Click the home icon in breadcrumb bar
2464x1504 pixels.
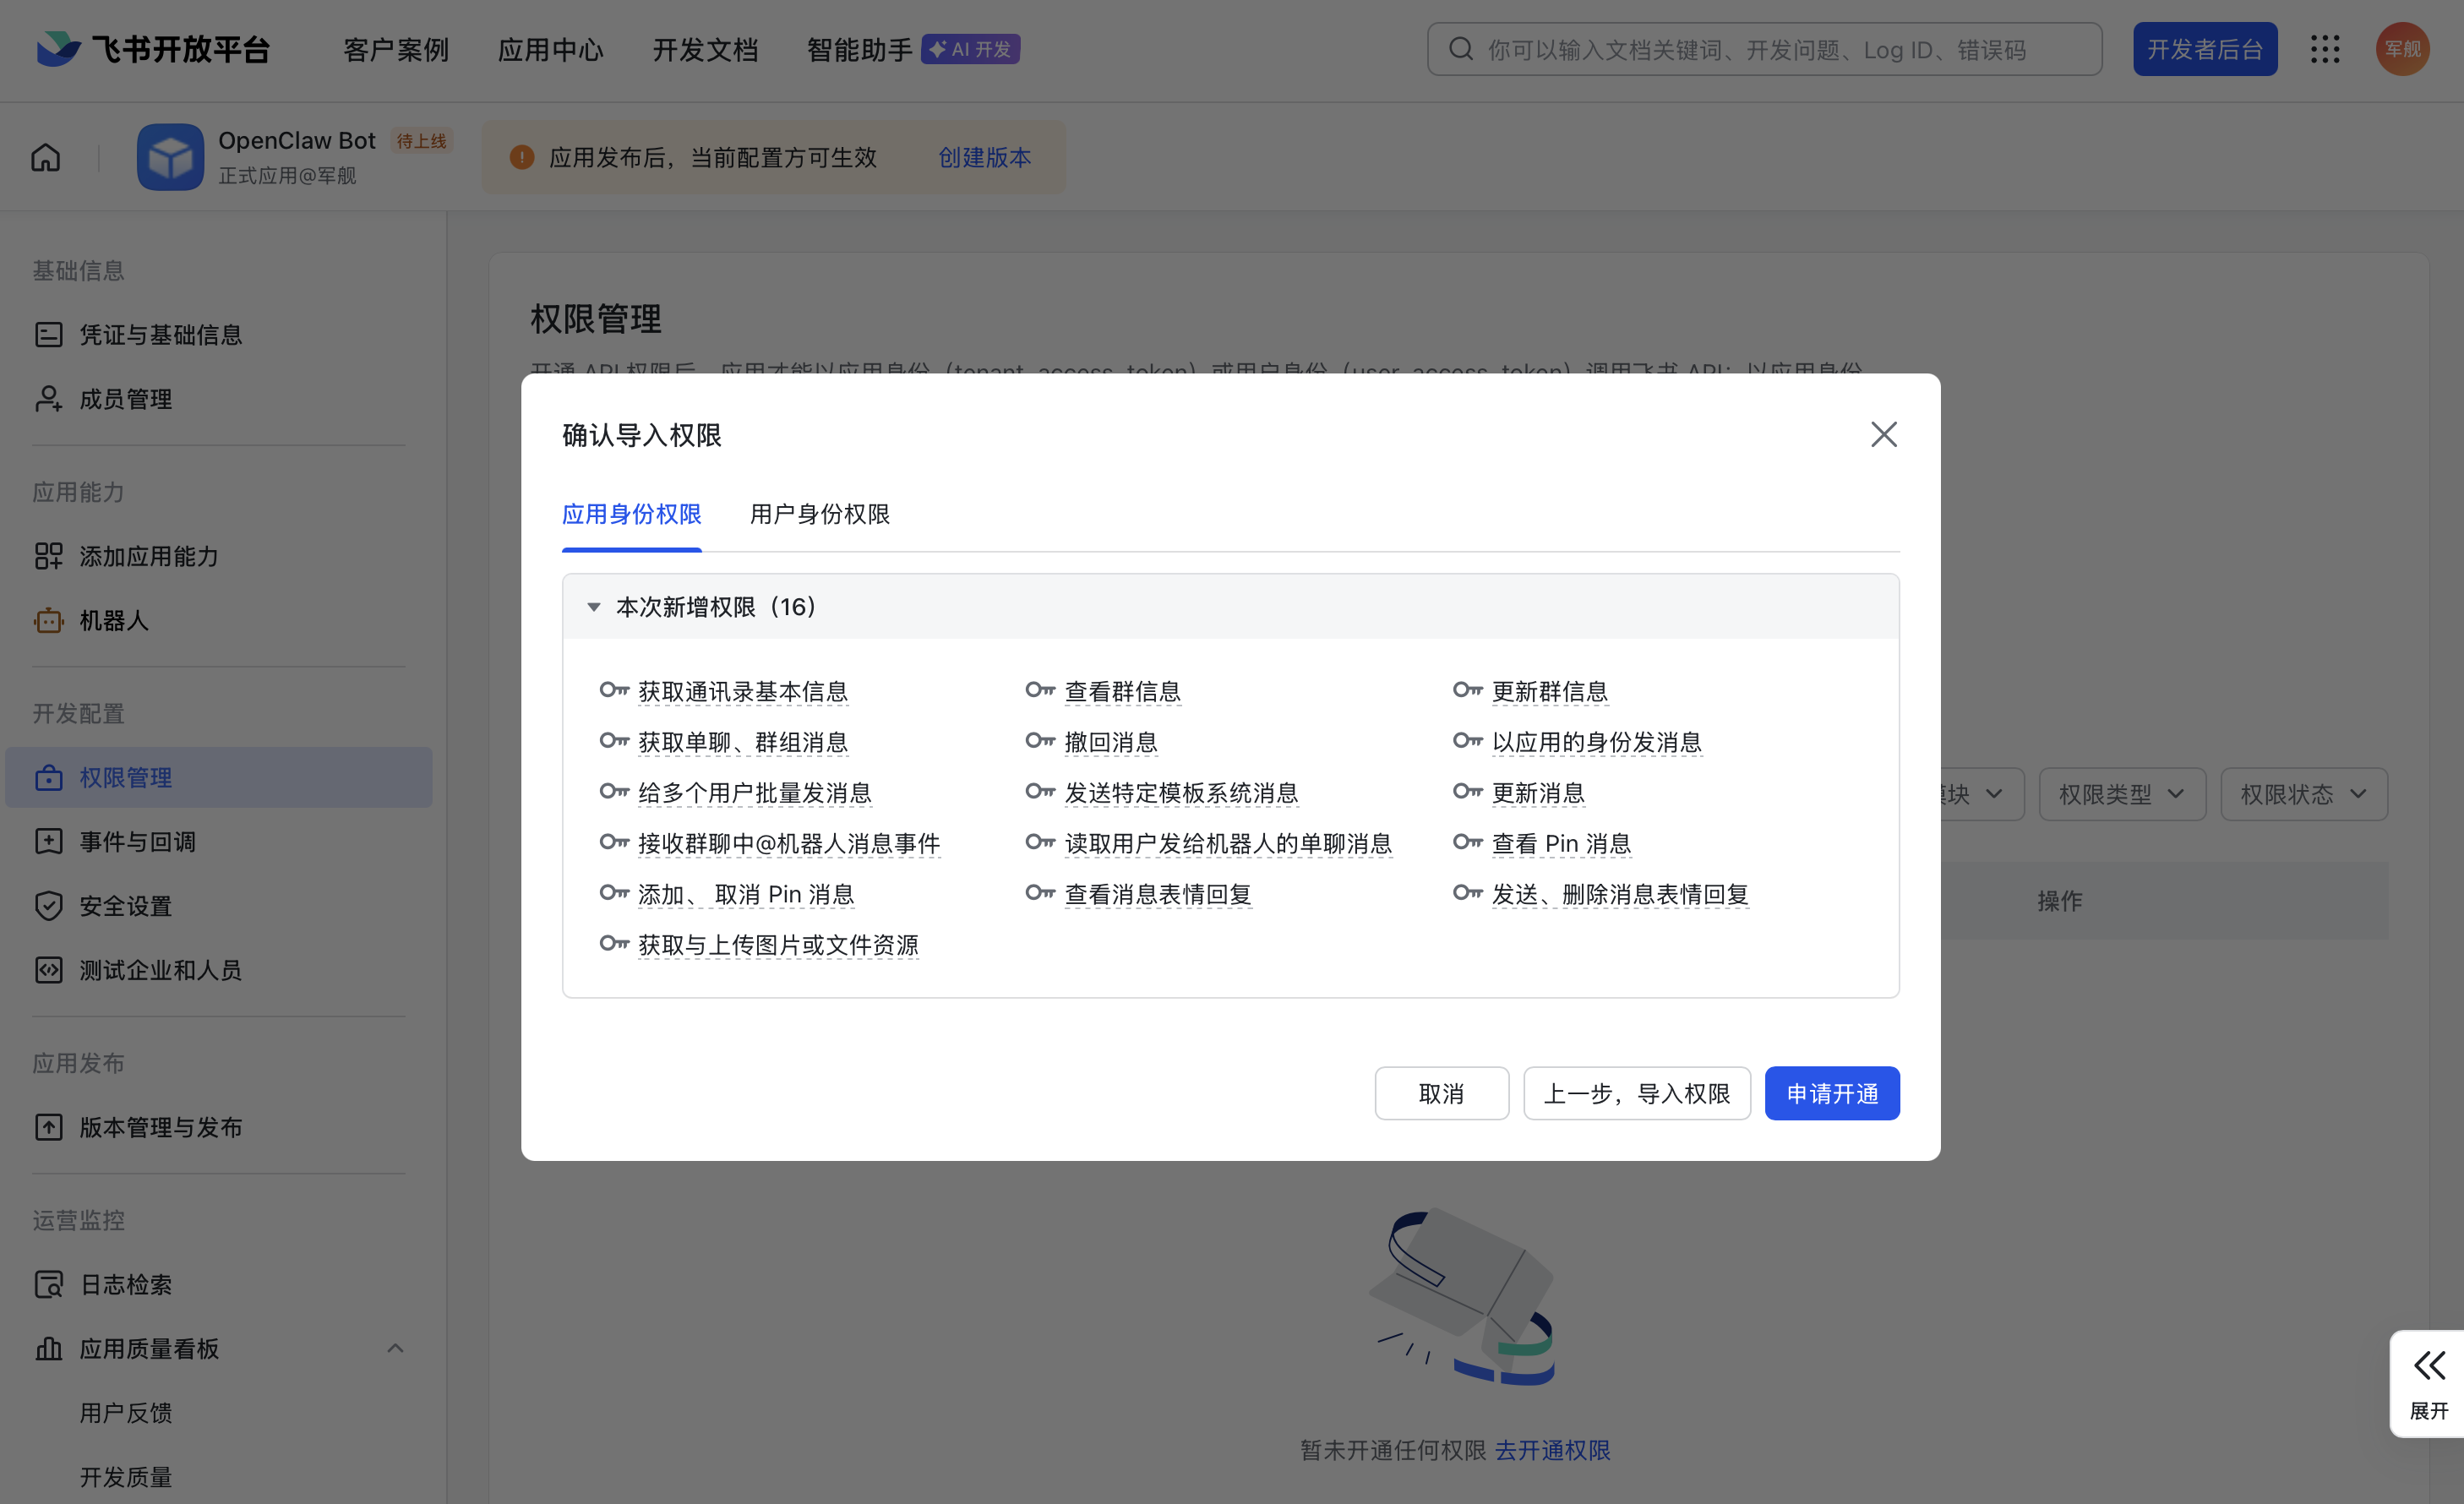(x=46, y=157)
